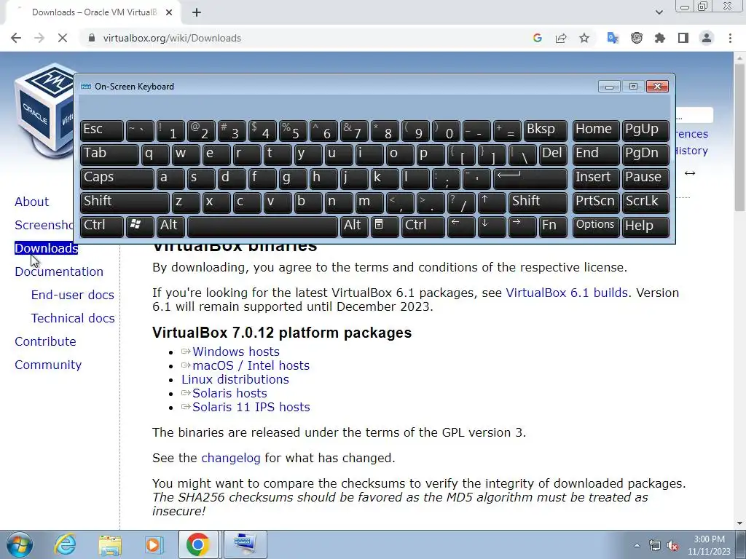Viewport: 746px width, 559px height.
Task: Show hidden tray icons arrow
Action: click(x=637, y=545)
